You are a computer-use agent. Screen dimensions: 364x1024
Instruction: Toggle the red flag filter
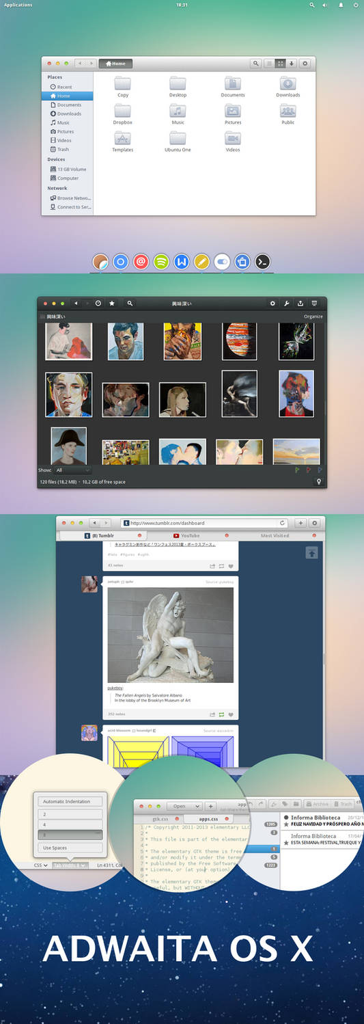tap(309, 470)
